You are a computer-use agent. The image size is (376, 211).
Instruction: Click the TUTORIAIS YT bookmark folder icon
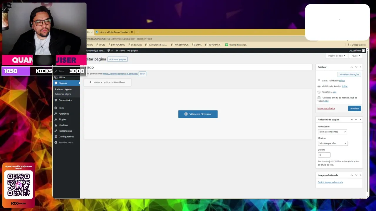207,45
